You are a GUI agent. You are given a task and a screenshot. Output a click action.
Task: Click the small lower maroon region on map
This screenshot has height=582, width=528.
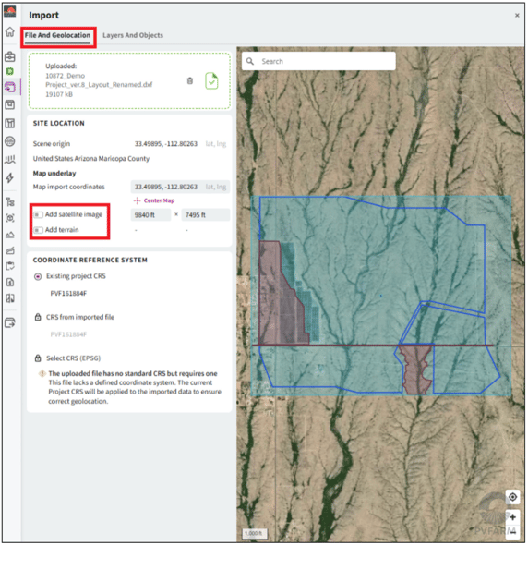tap(416, 369)
